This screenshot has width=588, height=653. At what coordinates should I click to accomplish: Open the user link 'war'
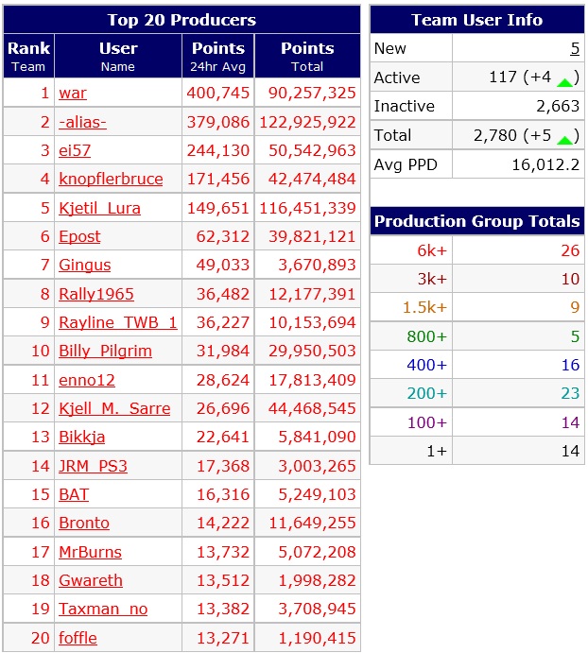click(73, 93)
